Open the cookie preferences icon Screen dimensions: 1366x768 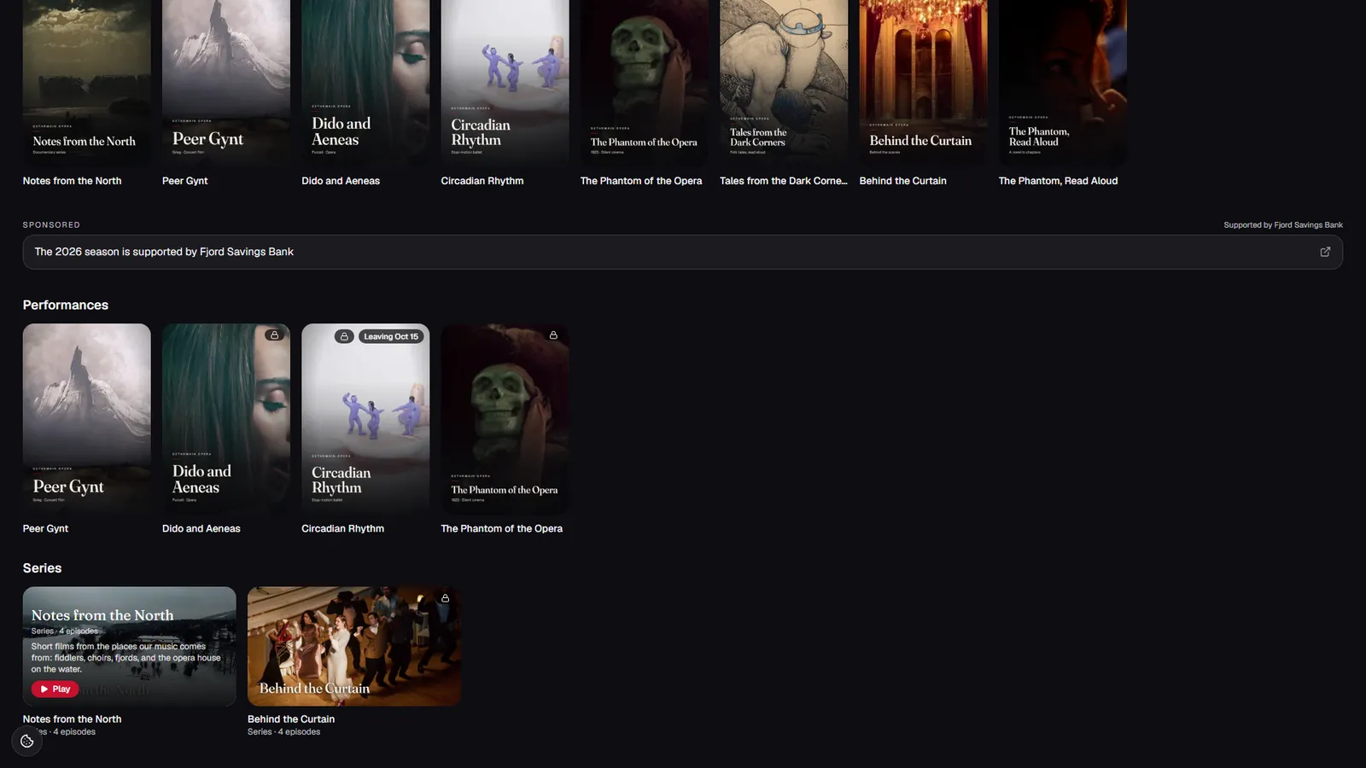[27, 741]
